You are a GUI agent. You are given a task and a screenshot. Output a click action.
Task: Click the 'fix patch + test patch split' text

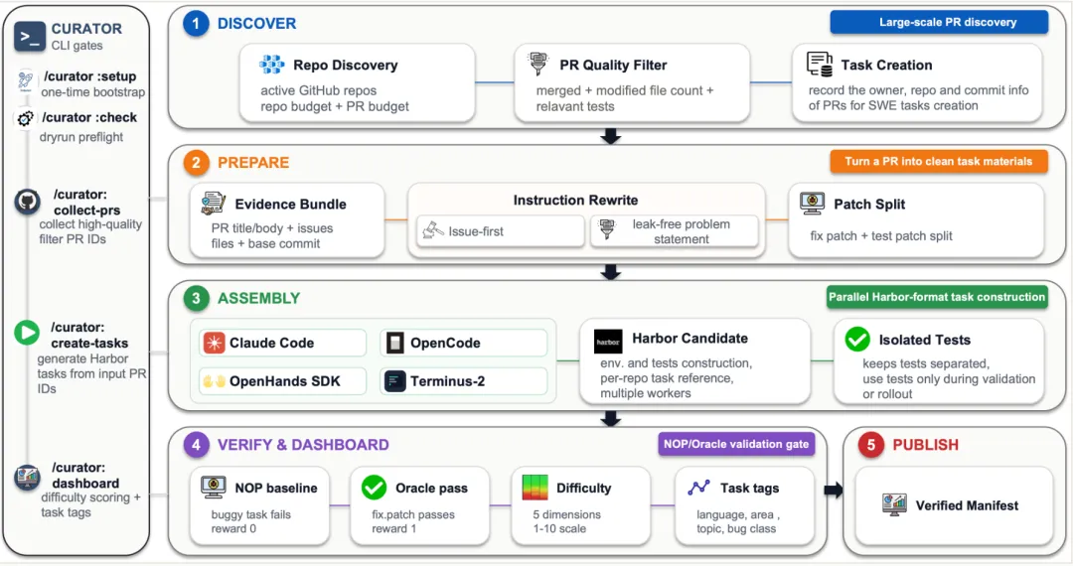point(881,236)
